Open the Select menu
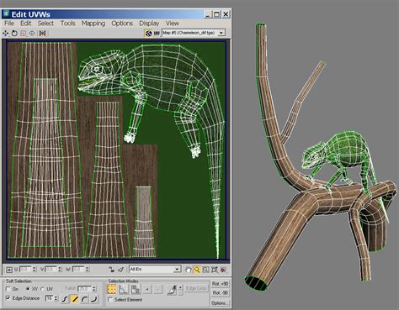 pyautogui.click(x=45, y=24)
